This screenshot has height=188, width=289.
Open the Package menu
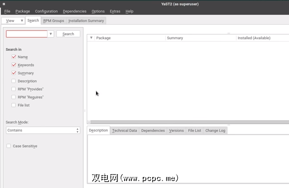click(x=23, y=11)
